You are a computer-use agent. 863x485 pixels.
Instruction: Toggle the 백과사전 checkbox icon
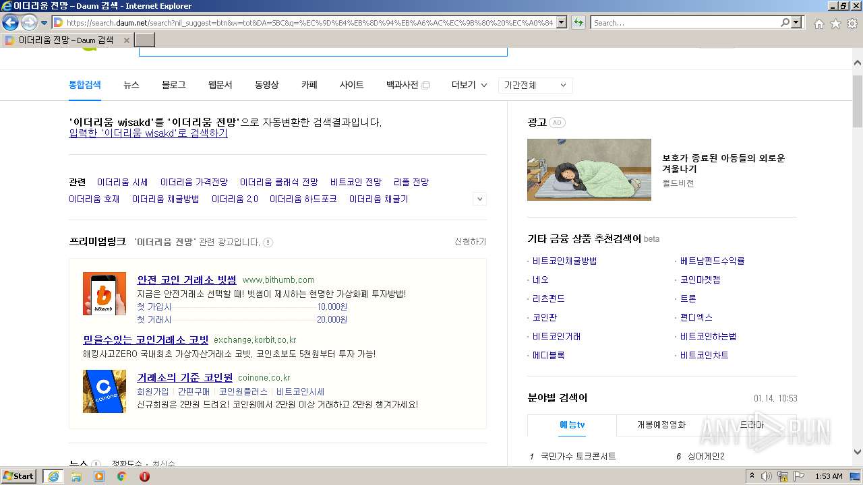coord(425,85)
